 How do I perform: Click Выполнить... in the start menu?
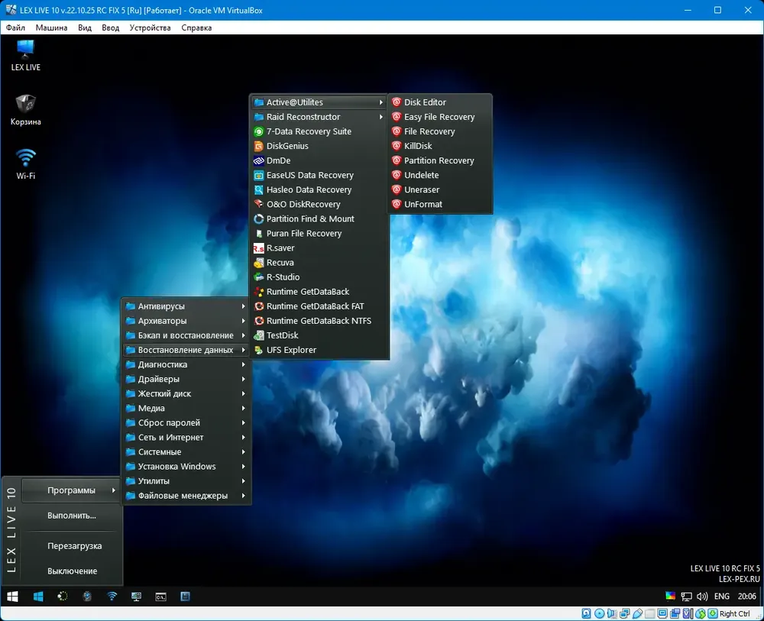click(x=72, y=516)
